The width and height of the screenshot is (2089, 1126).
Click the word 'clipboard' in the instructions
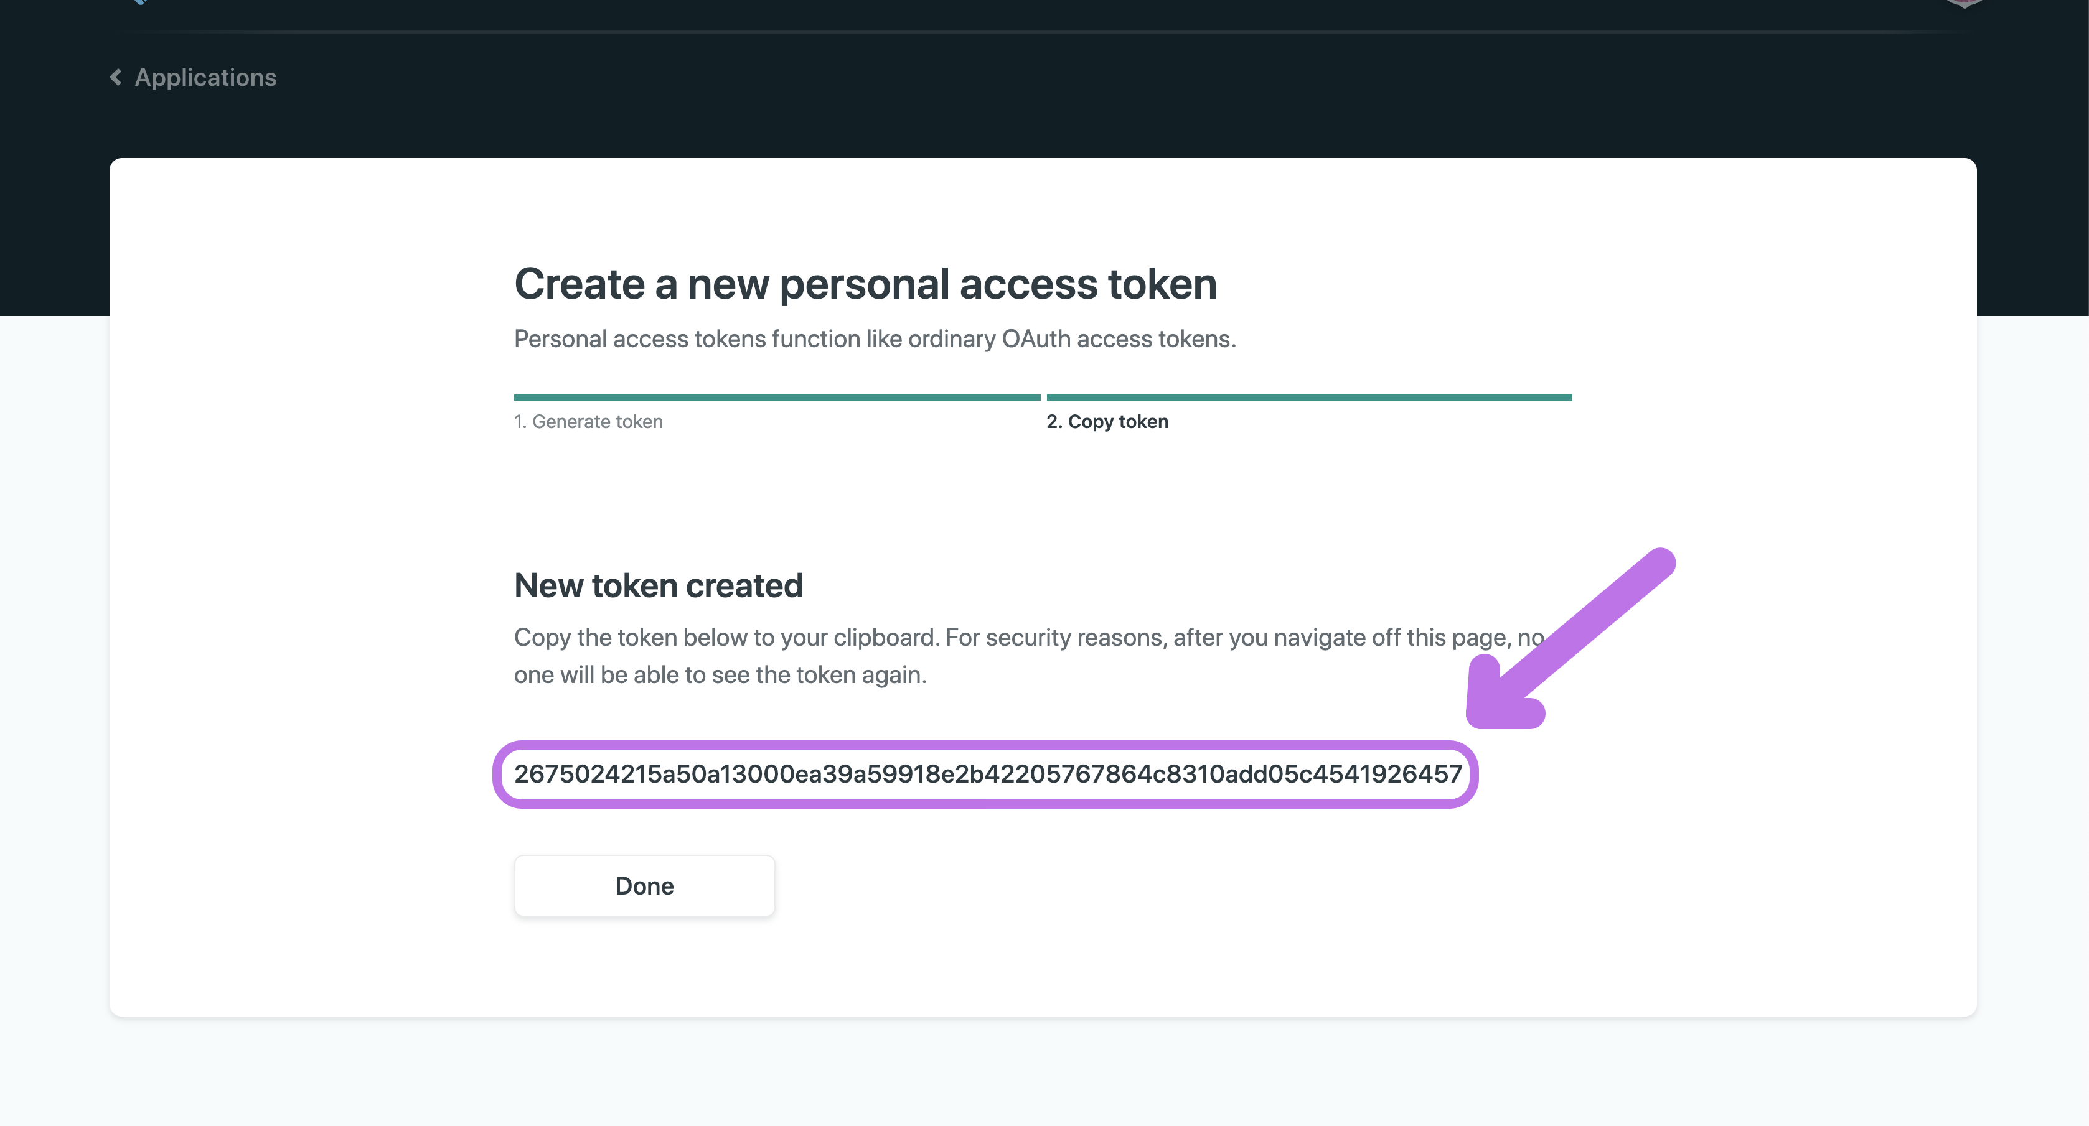885,637
